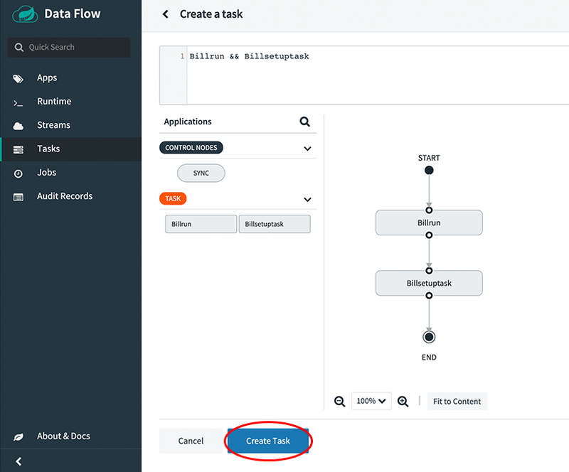Go back from Create a task
The width and height of the screenshot is (569, 472).
click(x=166, y=14)
